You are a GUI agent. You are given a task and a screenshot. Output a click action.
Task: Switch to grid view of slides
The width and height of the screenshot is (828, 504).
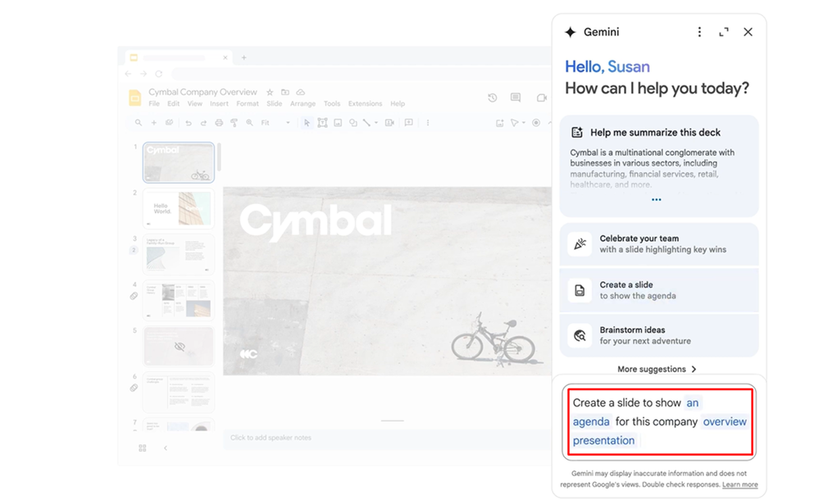143,448
